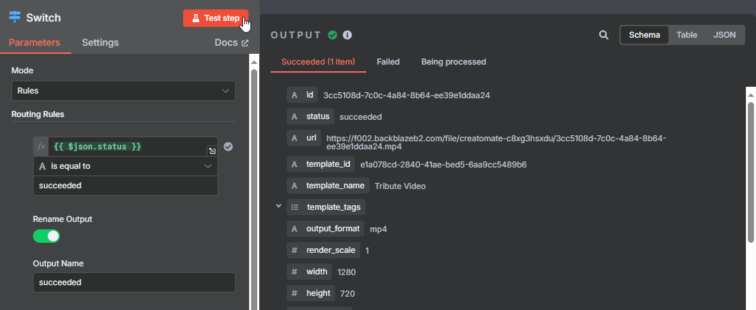Screen dimensions: 756x310
Task: Open the expression editor expand icon
Action: click(x=212, y=151)
